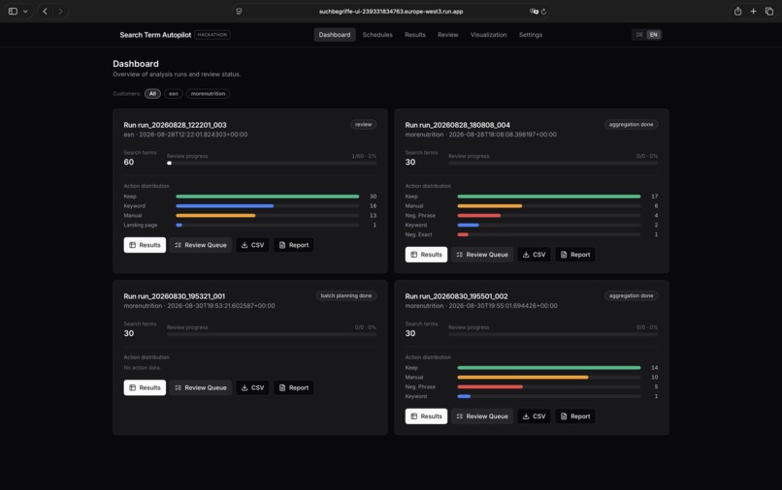The image size is (782, 490).
Task: Click the review status badge
Action: (x=364, y=125)
